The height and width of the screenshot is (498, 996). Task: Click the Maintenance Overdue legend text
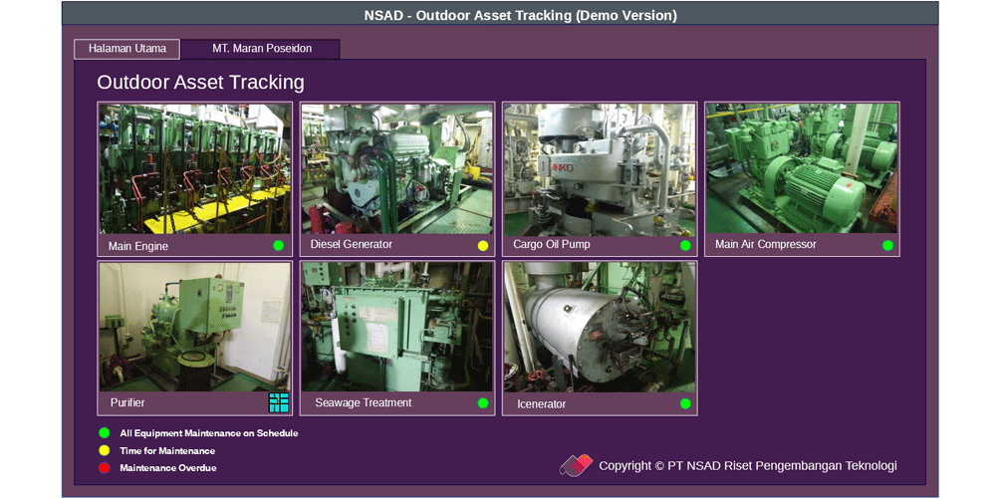(168, 468)
